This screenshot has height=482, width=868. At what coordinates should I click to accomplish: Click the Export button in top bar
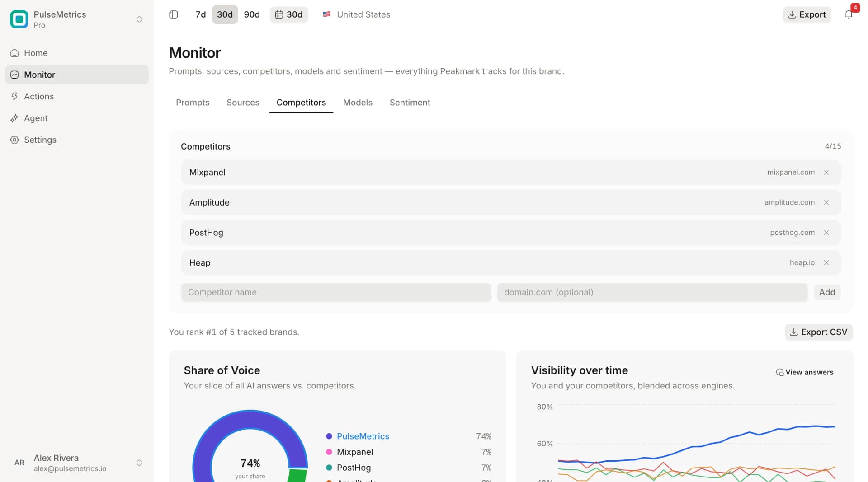(x=807, y=14)
